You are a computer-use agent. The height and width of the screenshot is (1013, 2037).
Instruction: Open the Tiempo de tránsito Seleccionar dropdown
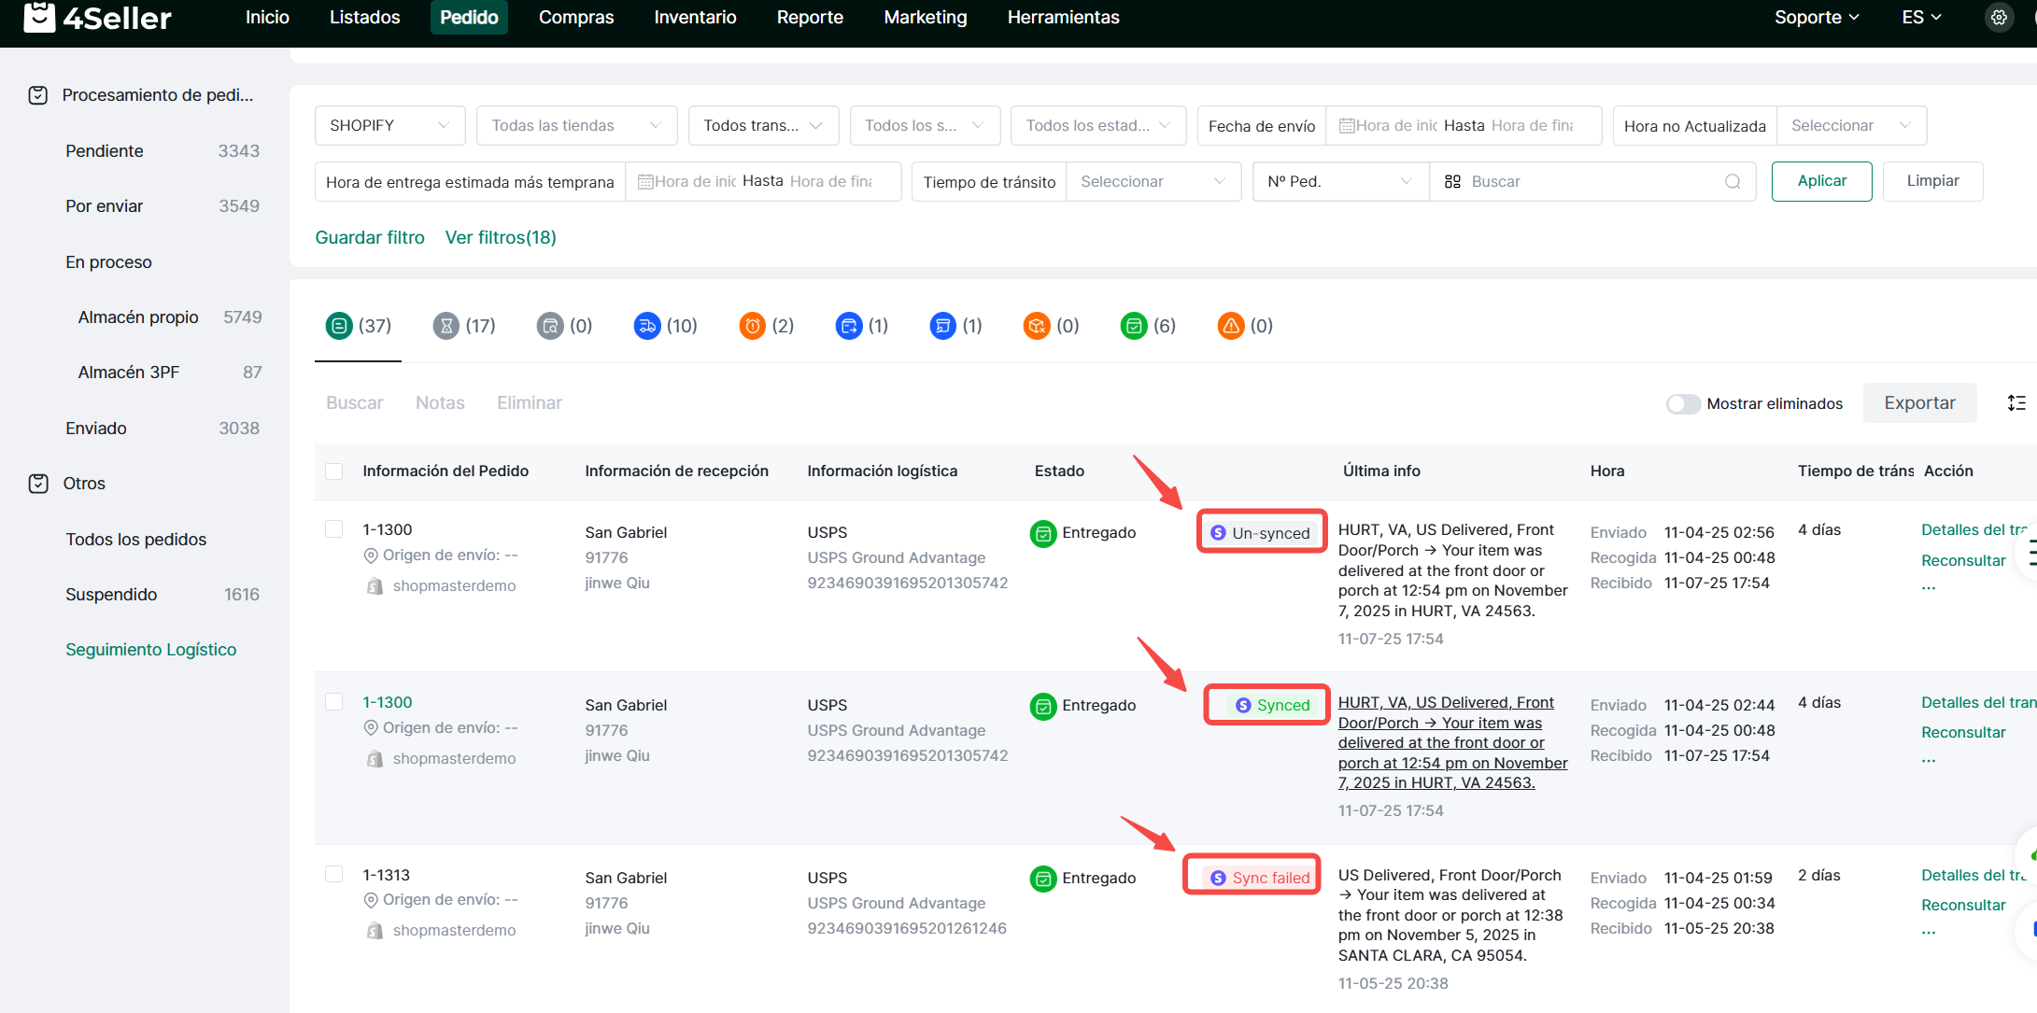(x=1153, y=182)
